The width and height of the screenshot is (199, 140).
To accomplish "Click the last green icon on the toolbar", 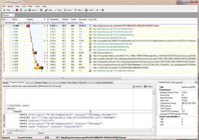I will coord(103,10).
